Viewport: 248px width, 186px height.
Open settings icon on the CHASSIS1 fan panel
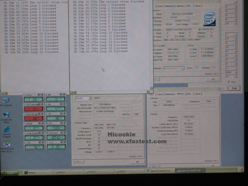pyautogui.click(x=62, y=133)
